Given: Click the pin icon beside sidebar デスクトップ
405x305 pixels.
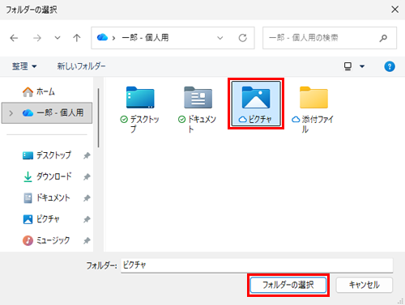Looking at the screenshot, I should (x=87, y=155).
